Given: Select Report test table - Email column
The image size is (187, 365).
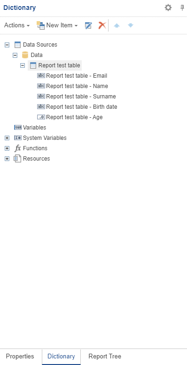Looking at the screenshot, I should pos(72,76).
